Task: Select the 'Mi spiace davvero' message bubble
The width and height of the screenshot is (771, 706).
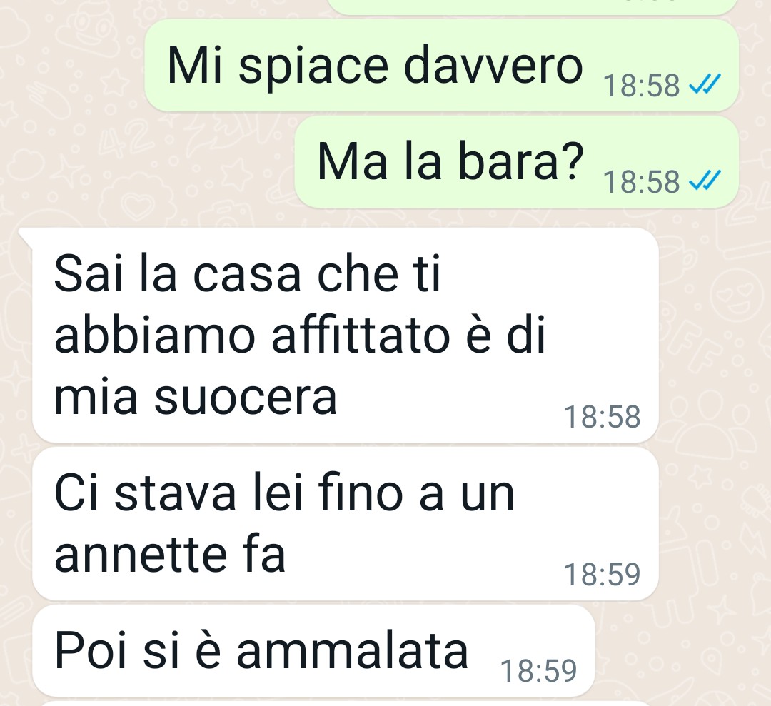Action: 442,66
